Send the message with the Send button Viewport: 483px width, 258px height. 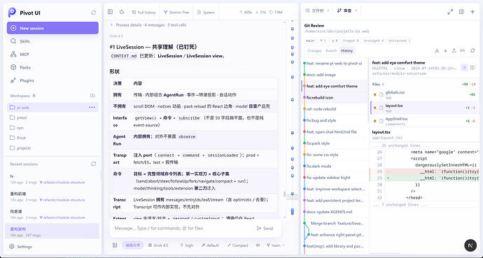(x=265, y=228)
